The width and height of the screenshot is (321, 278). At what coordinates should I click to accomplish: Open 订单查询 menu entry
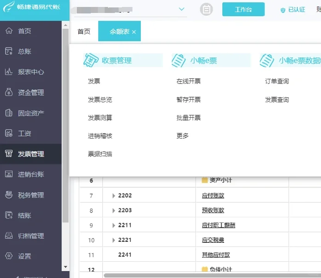[x=277, y=81]
